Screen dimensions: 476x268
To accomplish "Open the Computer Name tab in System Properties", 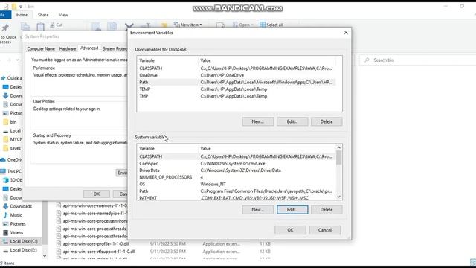I will 41,48.
